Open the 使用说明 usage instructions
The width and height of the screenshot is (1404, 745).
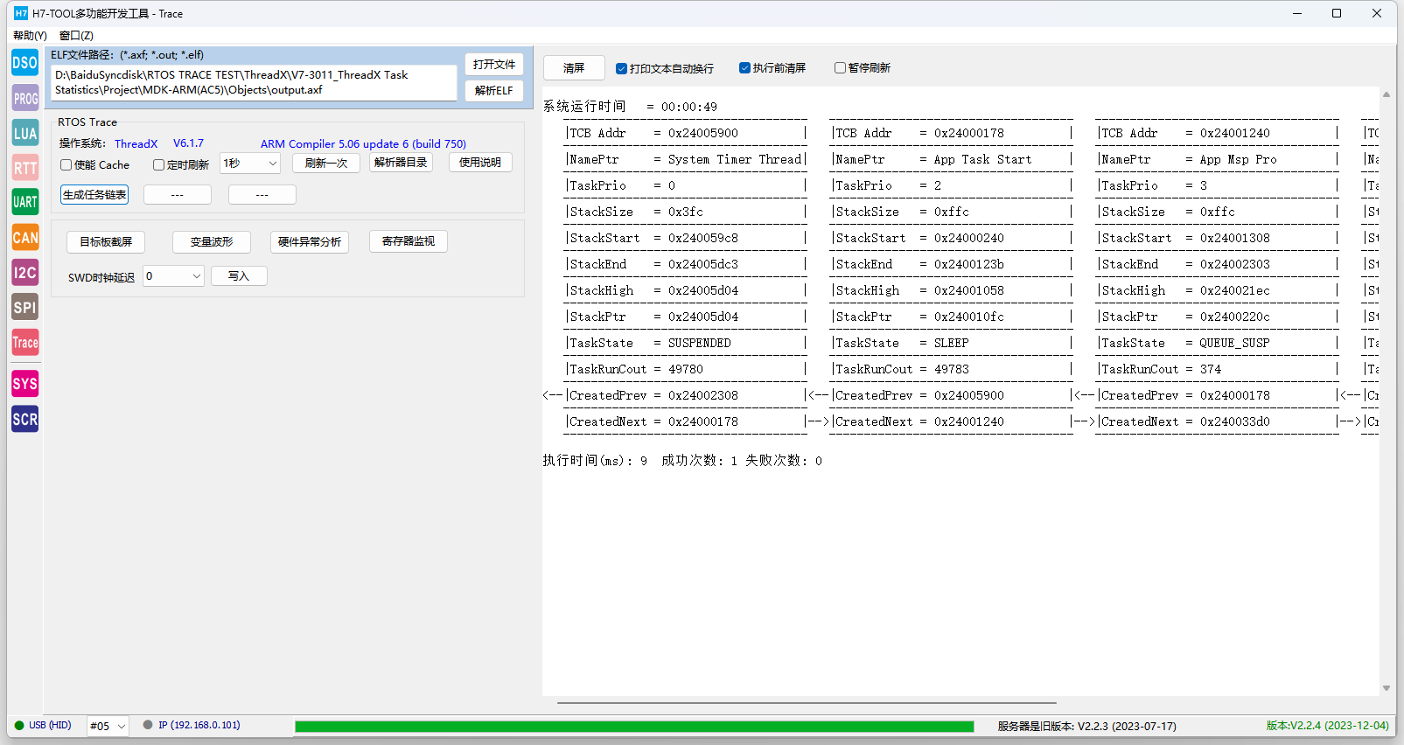[x=480, y=163]
